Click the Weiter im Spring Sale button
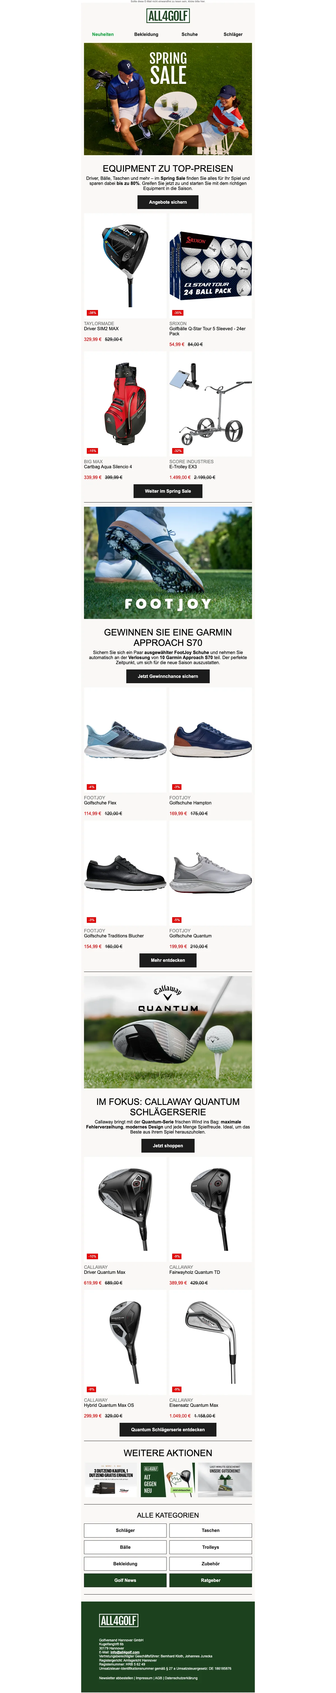 [x=168, y=491]
